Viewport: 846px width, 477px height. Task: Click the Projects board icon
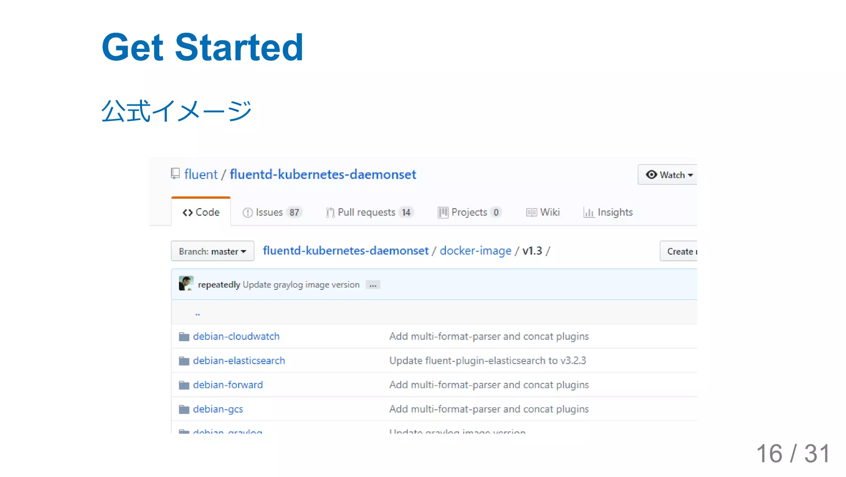click(x=443, y=212)
